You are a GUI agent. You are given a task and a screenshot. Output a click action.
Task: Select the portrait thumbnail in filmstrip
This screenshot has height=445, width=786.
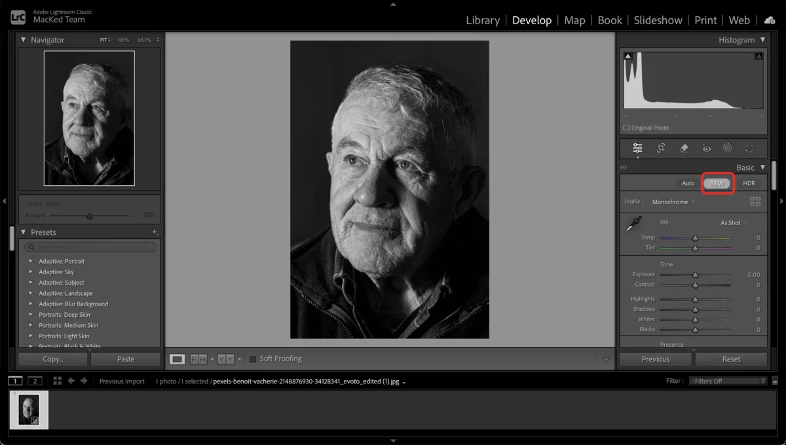tap(29, 410)
